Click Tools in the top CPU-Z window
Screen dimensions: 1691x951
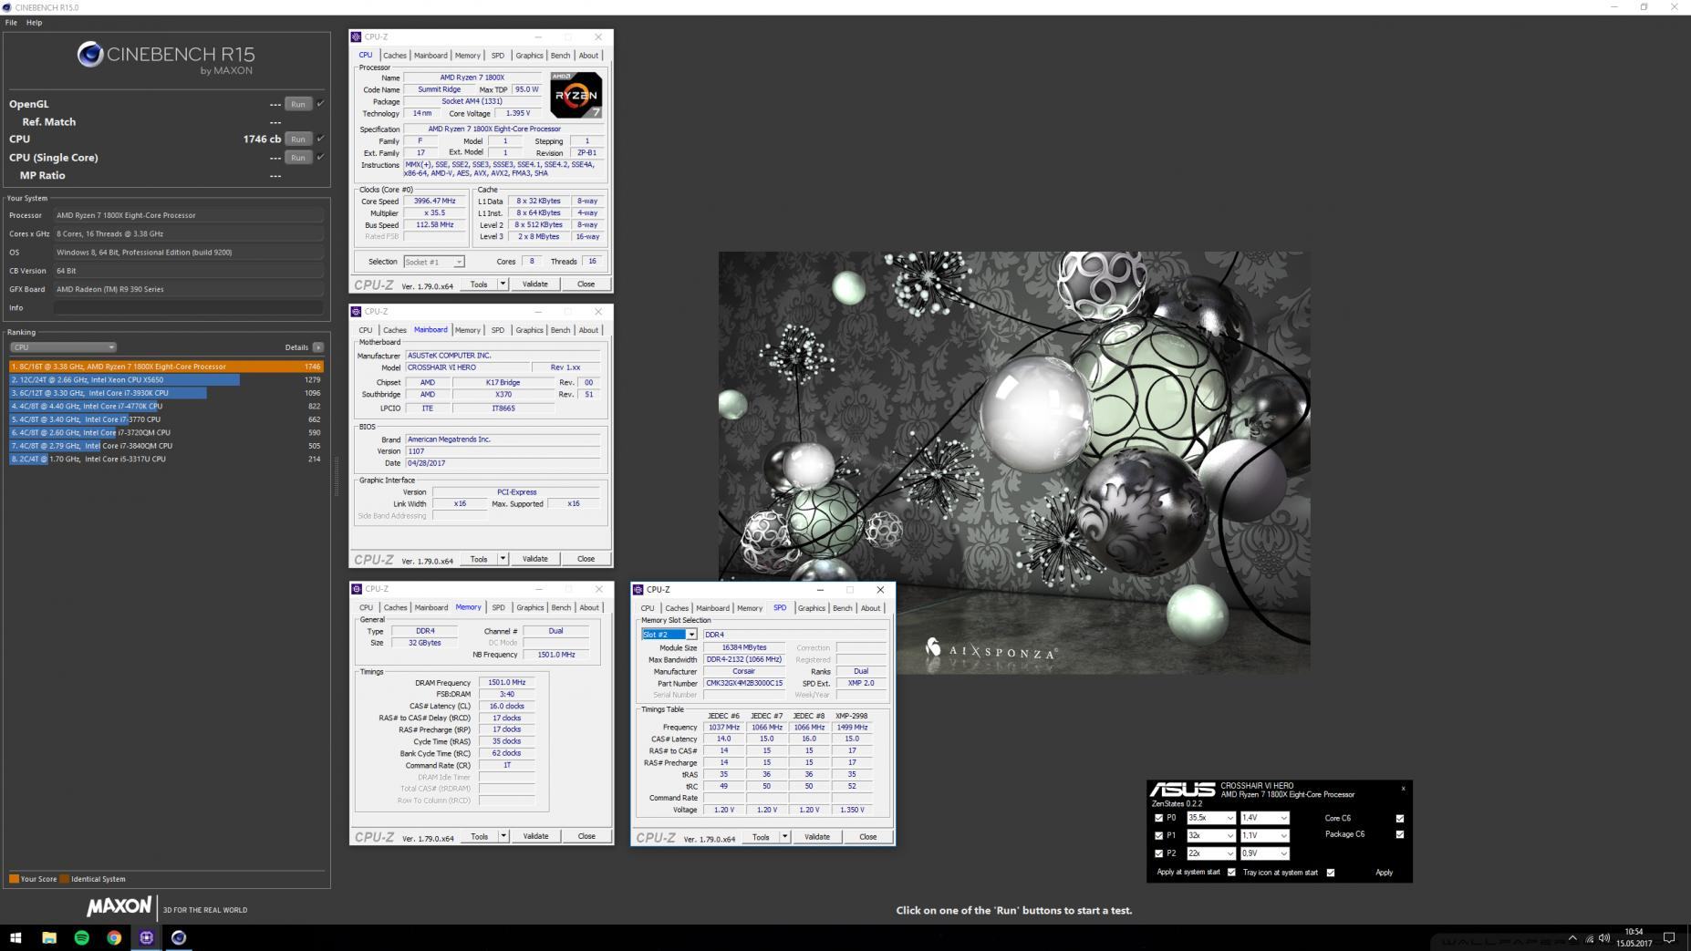(x=479, y=284)
